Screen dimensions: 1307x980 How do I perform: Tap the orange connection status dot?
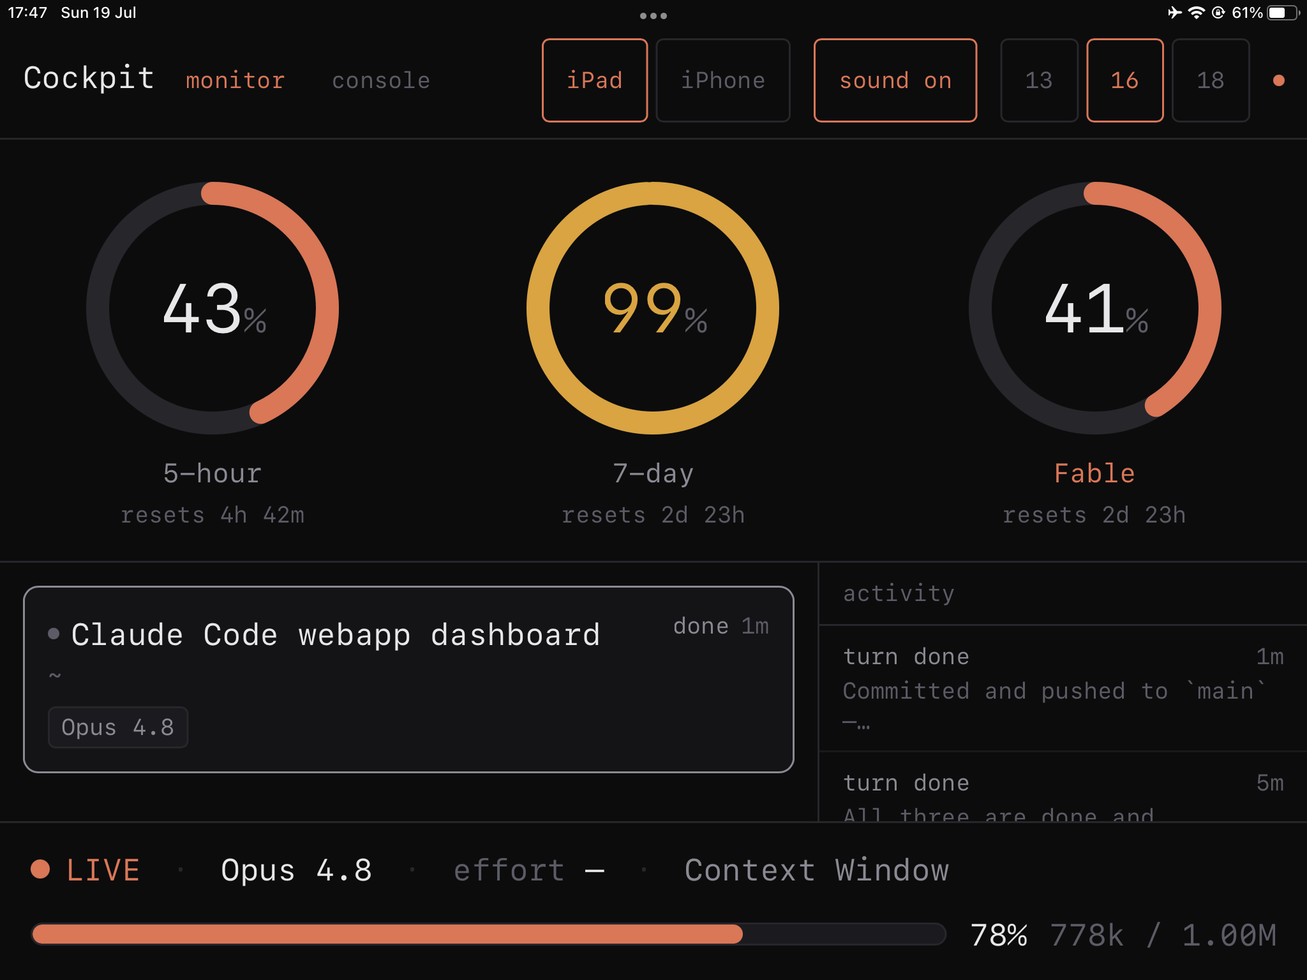coord(1278,80)
